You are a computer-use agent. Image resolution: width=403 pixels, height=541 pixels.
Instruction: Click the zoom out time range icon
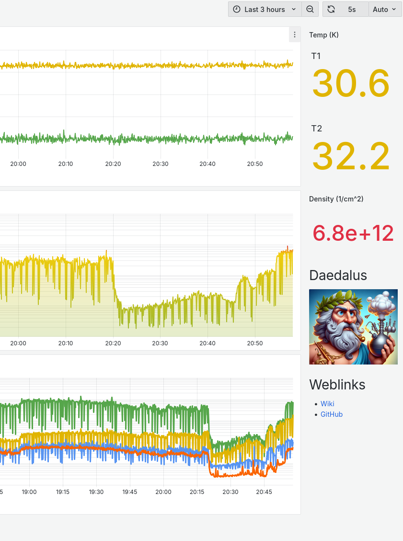pos(310,9)
